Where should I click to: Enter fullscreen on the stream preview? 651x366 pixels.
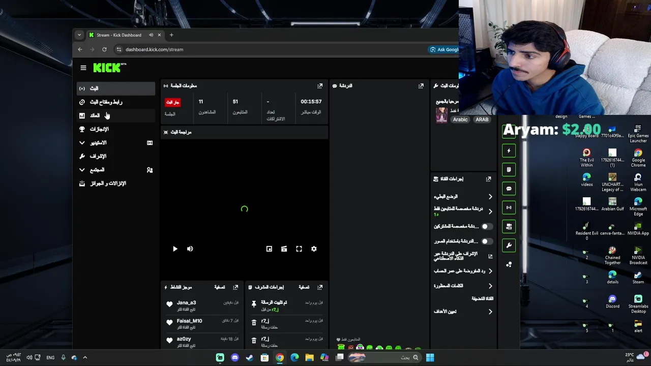[x=299, y=249]
